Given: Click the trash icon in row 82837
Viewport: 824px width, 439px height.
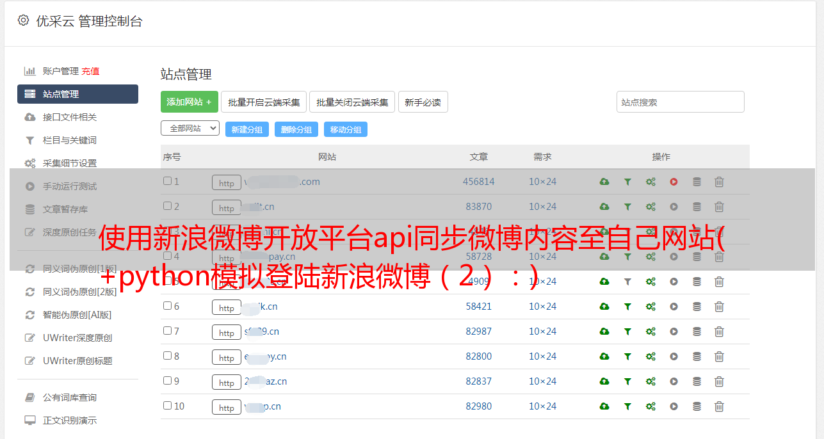Looking at the screenshot, I should (719, 381).
